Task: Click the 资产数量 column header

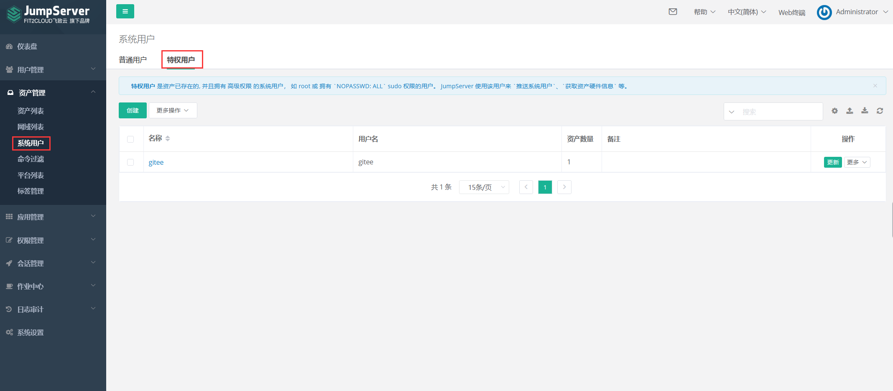Action: pos(580,139)
